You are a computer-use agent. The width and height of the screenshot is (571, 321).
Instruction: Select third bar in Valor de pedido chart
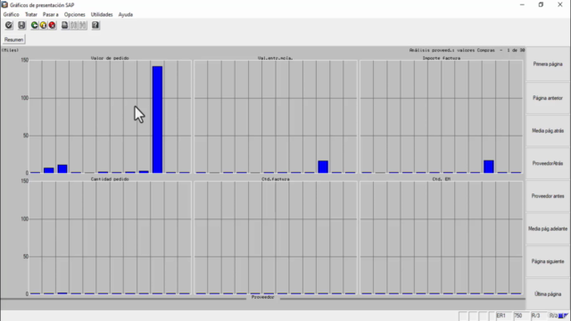point(62,169)
